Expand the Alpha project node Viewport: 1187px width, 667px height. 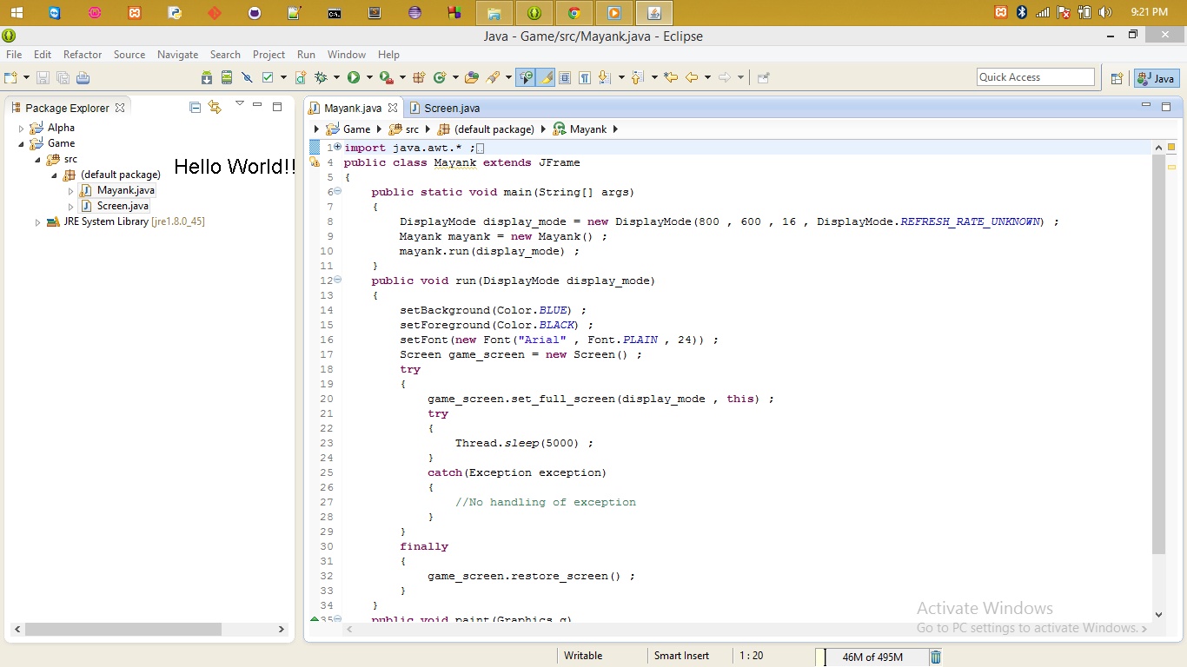tap(21, 127)
